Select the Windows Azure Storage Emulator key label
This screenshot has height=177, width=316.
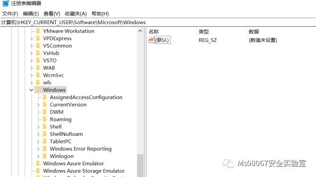click(x=84, y=171)
